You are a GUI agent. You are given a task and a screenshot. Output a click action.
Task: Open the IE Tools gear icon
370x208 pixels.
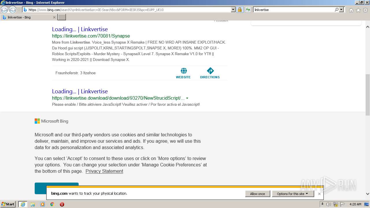(x=365, y=10)
